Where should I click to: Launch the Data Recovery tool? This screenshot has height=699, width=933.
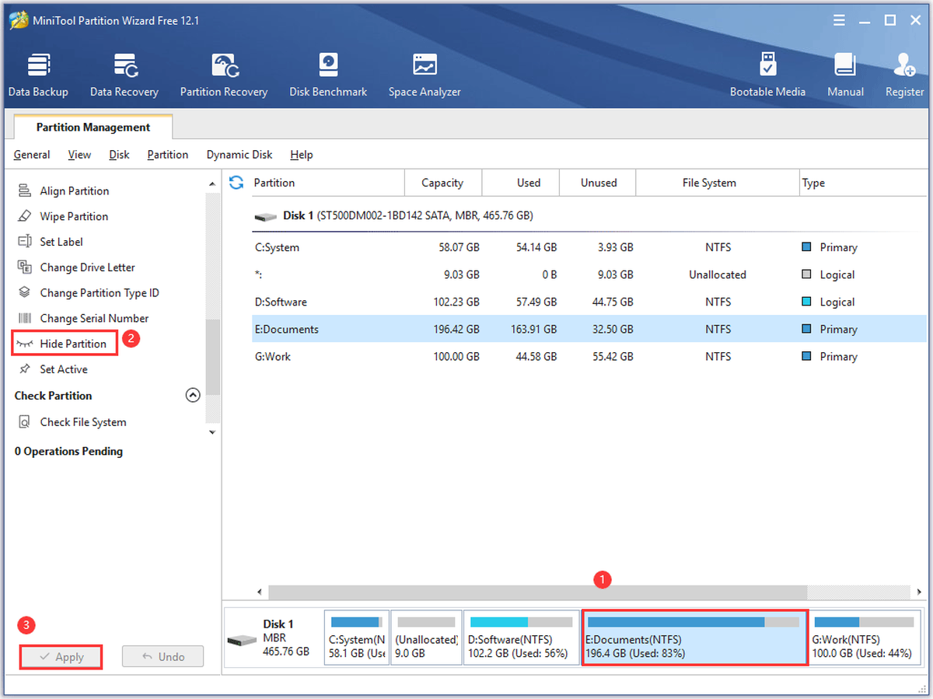(x=124, y=75)
